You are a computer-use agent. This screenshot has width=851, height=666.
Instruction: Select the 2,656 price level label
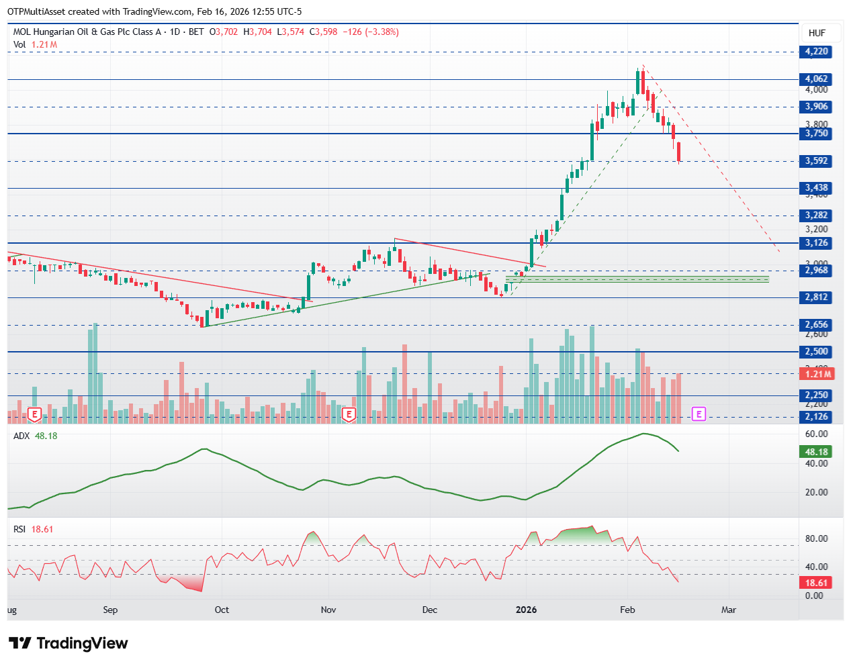pos(817,325)
